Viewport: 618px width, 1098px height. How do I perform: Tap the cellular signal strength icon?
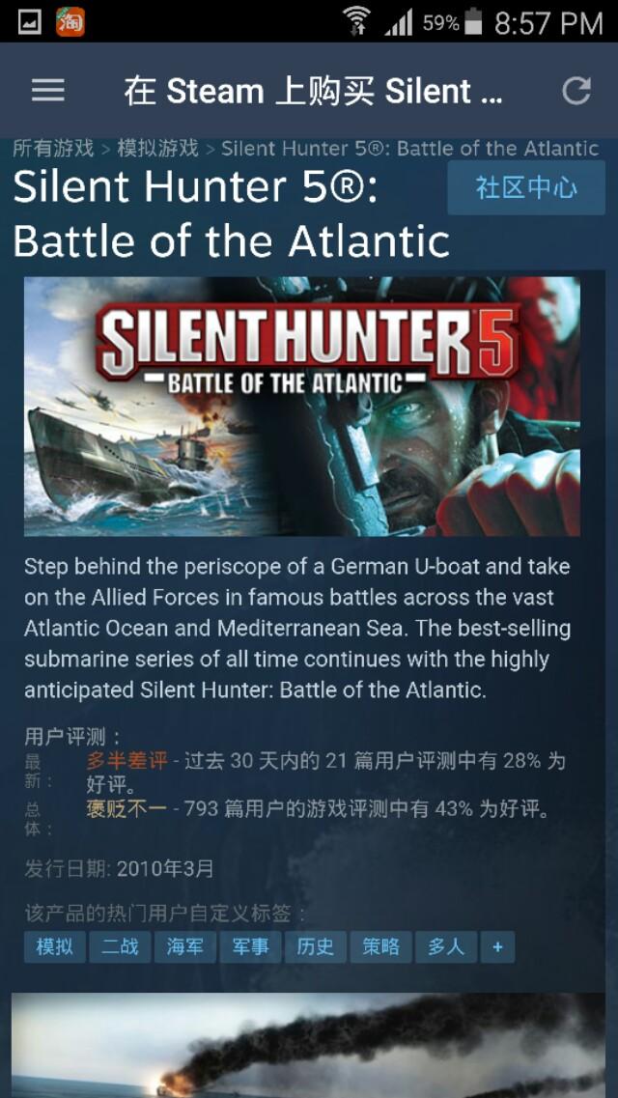coord(398,23)
